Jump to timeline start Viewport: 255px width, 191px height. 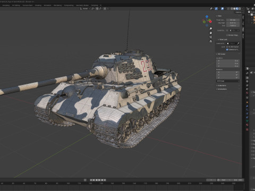pos(91,180)
